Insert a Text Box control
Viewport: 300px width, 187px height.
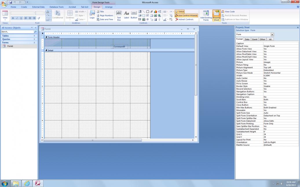coord(119,16)
